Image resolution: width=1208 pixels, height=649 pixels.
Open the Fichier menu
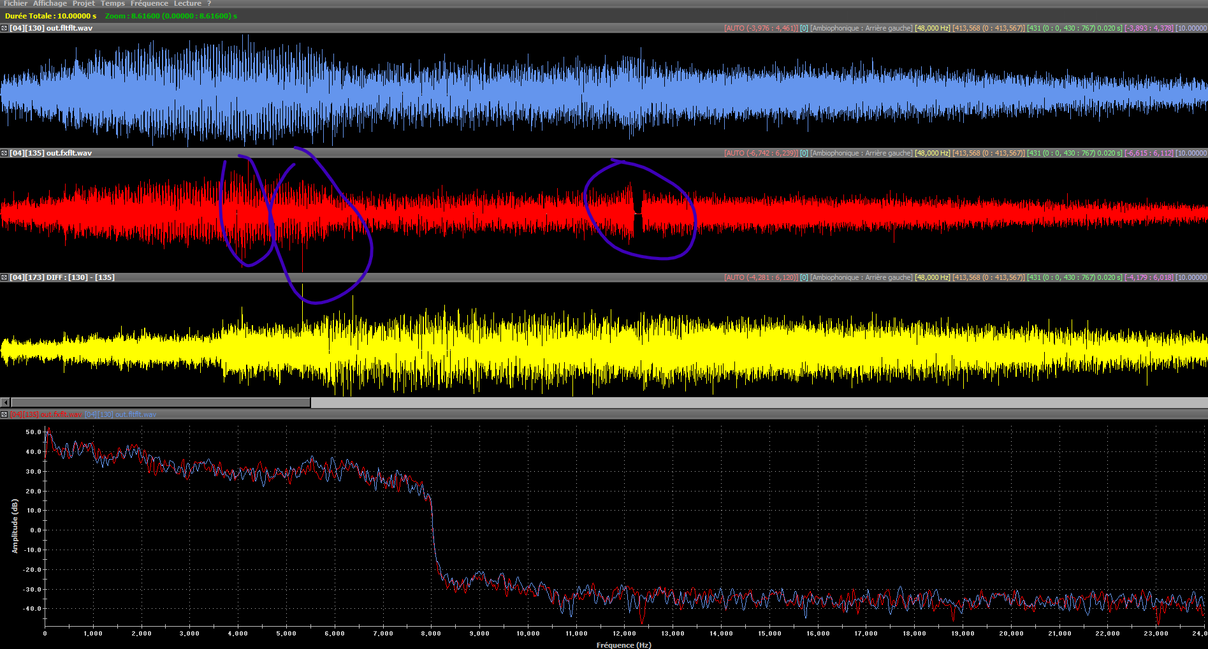(15, 4)
